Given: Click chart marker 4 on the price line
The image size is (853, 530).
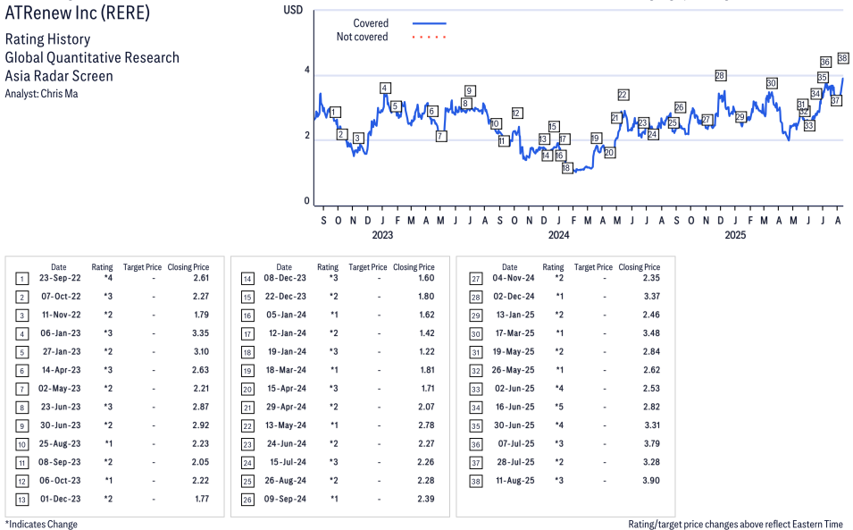Looking at the screenshot, I should click(385, 88).
